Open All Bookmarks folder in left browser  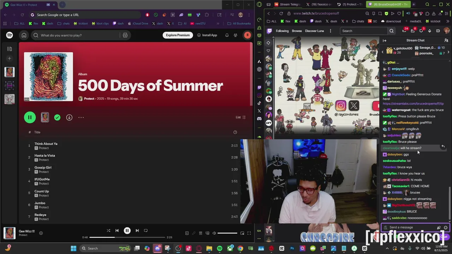click(x=239, y=24)
